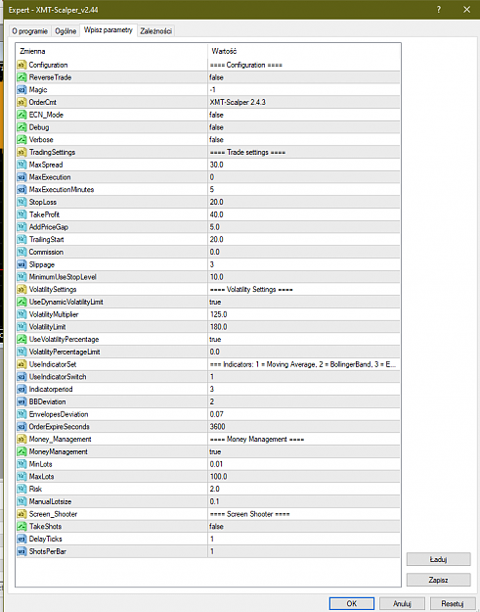This screenshot has height=612, width=480.
Task: Click the OrderCmt string type icon
Action: click(22, 102)
